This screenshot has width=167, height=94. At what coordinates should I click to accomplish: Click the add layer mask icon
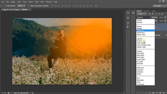tap(153, 93)
